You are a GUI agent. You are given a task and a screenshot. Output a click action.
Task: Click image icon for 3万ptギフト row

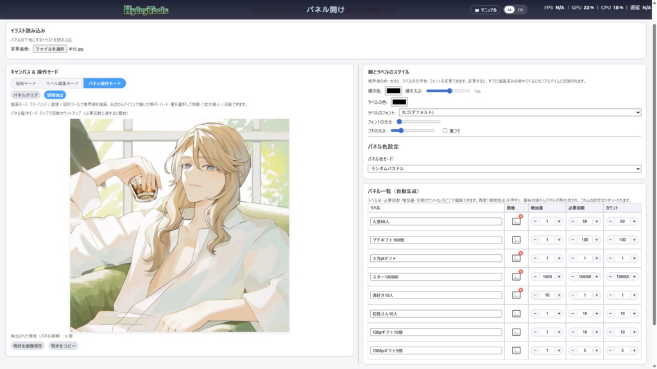point(516,259)
